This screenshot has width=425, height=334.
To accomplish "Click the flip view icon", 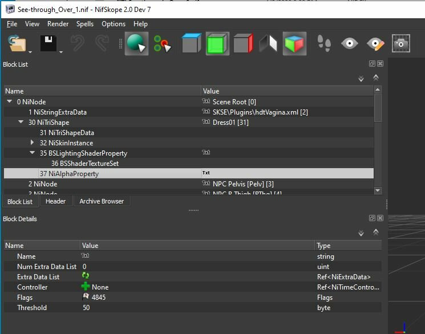I will [268, 43].
